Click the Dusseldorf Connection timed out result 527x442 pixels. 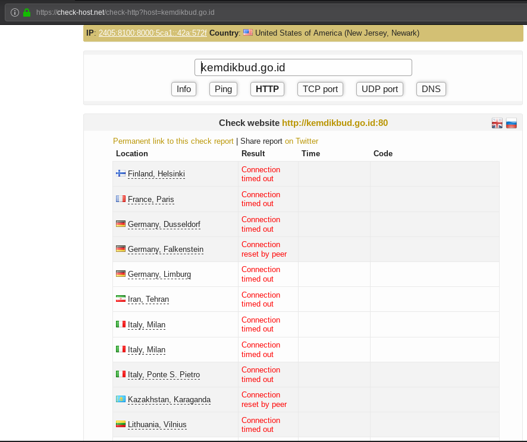pyautogui.click(x=261, y=224)
